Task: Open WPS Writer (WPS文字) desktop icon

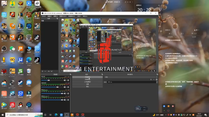Action: [x=21, y=61]
